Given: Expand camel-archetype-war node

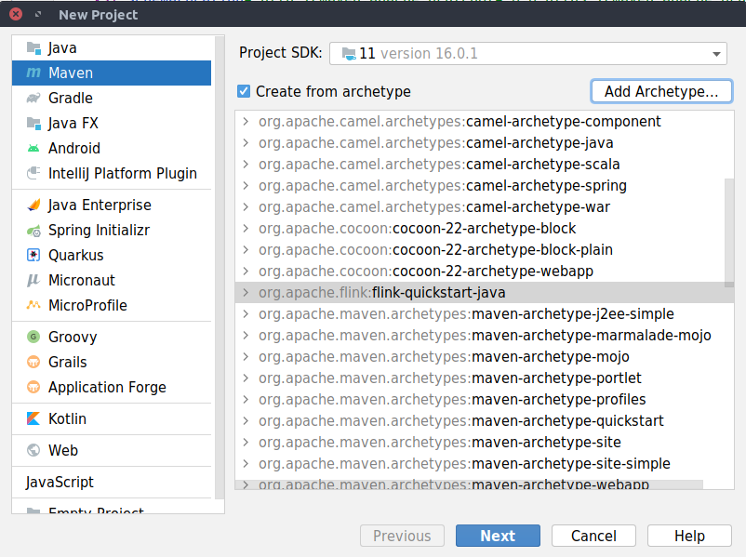Looking at the screenshot, I should [246, 207].
